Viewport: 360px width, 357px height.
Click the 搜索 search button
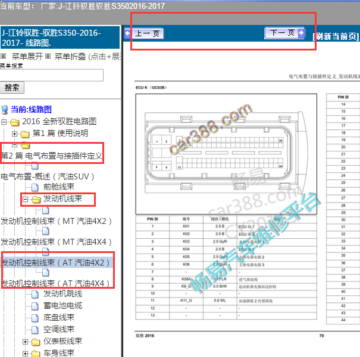(12, 87)
